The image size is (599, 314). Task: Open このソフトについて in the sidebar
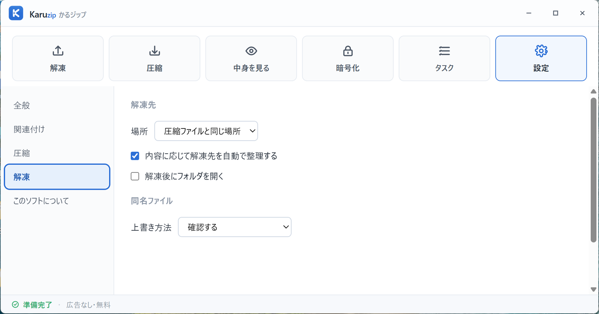57,201
